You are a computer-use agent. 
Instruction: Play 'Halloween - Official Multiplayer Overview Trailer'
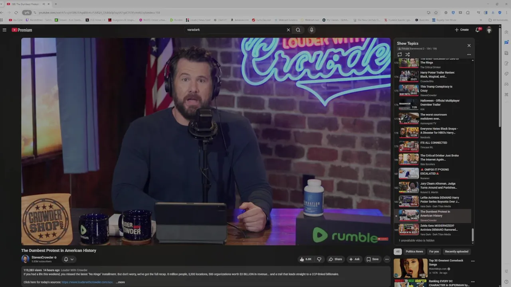(x=433, y=104)
